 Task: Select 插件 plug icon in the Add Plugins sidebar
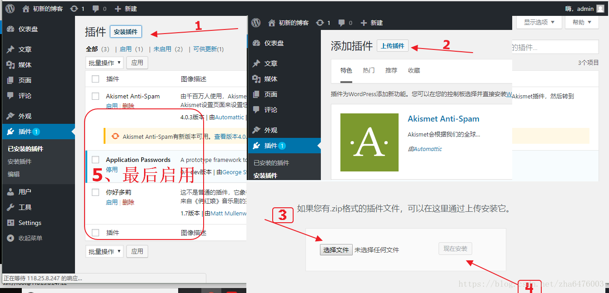pos(256,146)
